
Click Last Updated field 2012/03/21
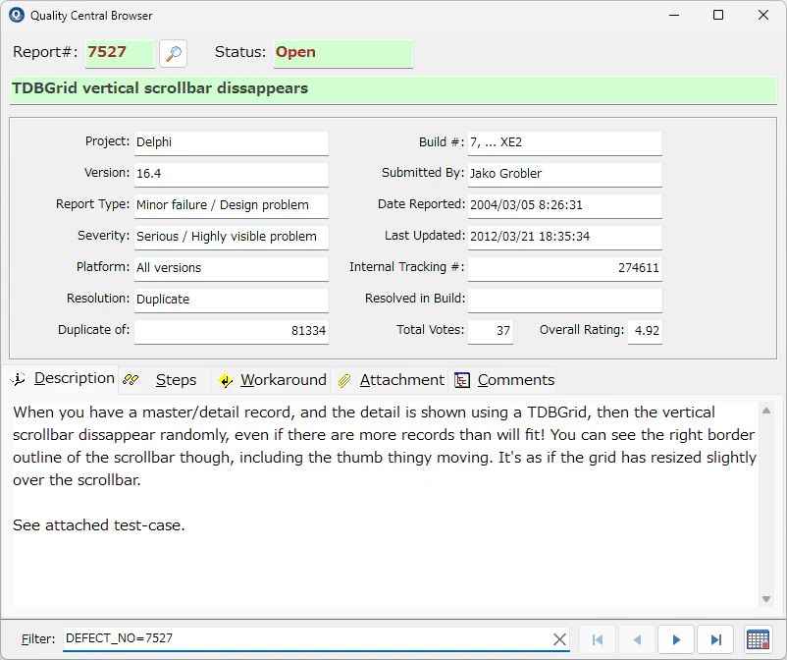pyautogui.click(x=565, y=237)
